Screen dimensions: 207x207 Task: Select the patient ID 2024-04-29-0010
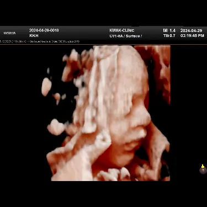[44, 30]
